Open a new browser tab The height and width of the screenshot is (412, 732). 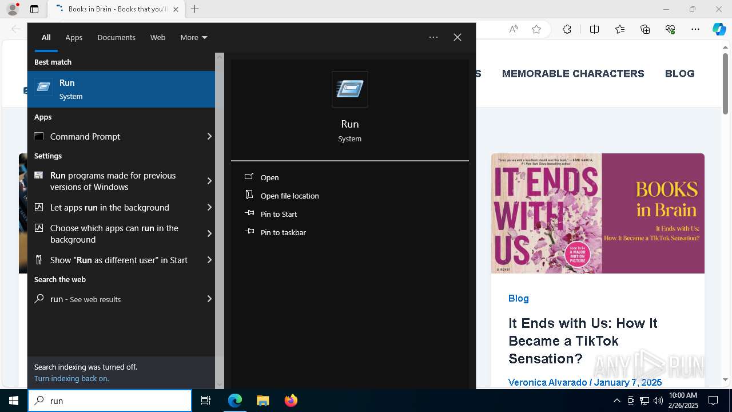click(195, 9)
